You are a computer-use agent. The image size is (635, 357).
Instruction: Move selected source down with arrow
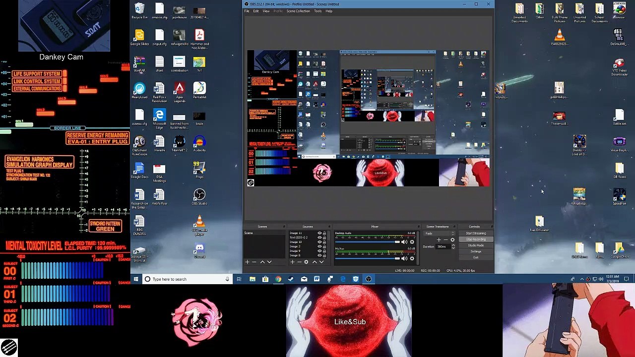pos(321,262)
